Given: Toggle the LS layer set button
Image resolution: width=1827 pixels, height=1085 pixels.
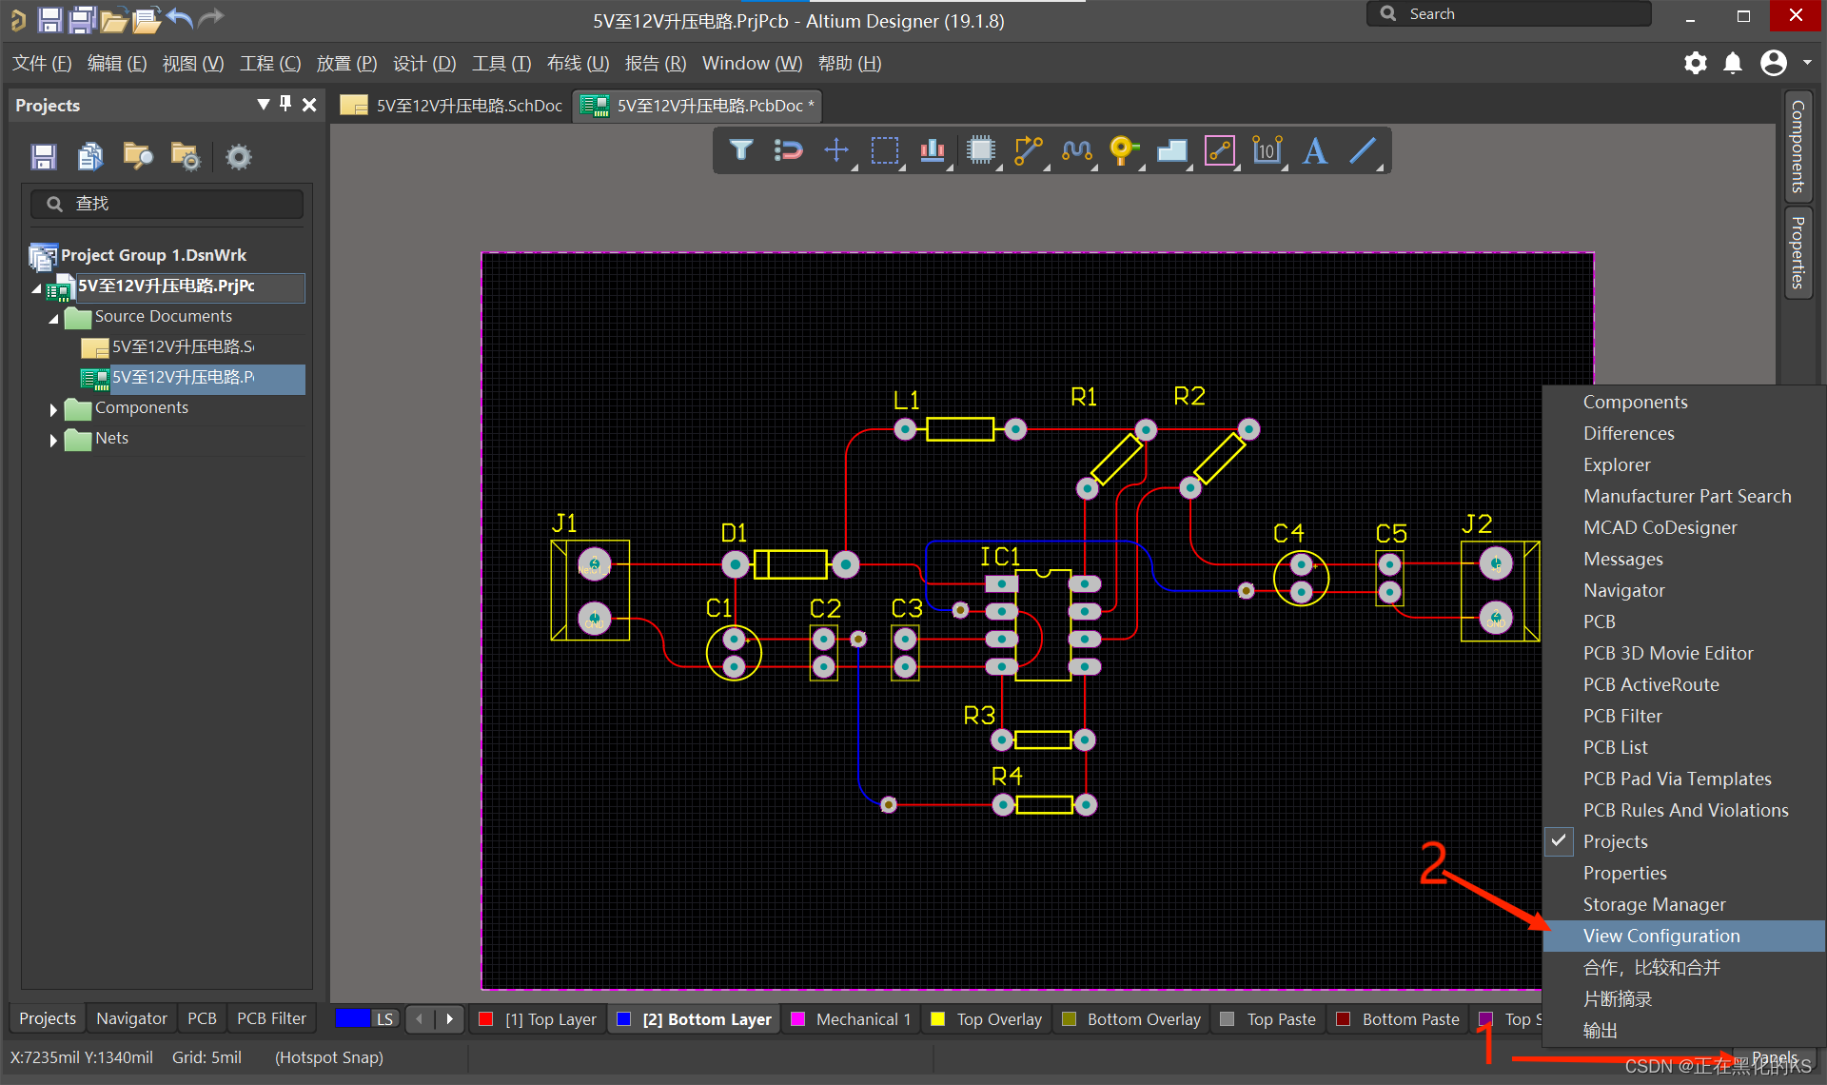Looking at the screenshot, I should (x=384, y=1019).
